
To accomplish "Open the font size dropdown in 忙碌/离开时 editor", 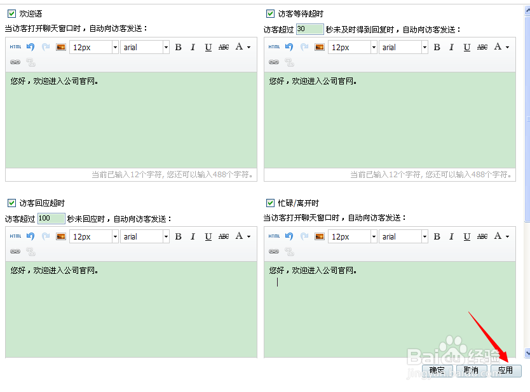I will pos(352,236).
